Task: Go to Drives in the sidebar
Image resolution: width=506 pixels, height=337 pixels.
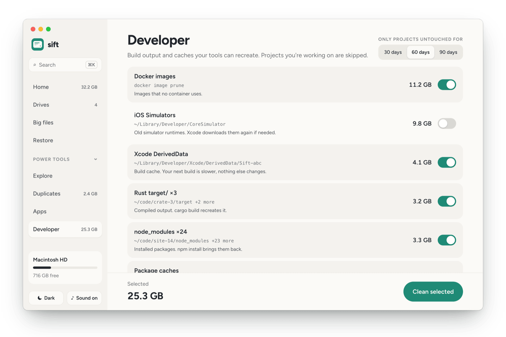Action: [x=65, y=105]
